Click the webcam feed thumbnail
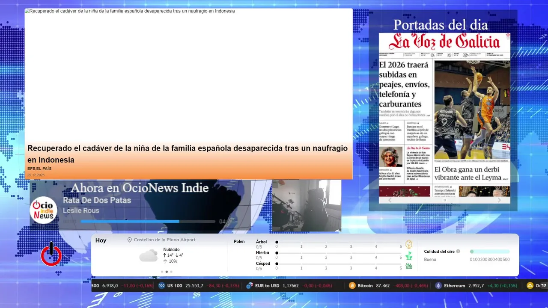The image size is (548, 308). [x=307, y=206]
